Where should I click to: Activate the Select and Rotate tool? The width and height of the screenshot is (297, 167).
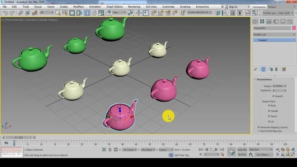(94, 13)
